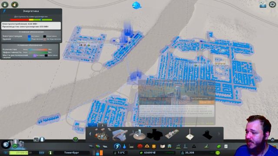This screenshot has width=278, height=156.
Task: Open the city info icon beside settings gear
Action: click(x=263, y=5)
